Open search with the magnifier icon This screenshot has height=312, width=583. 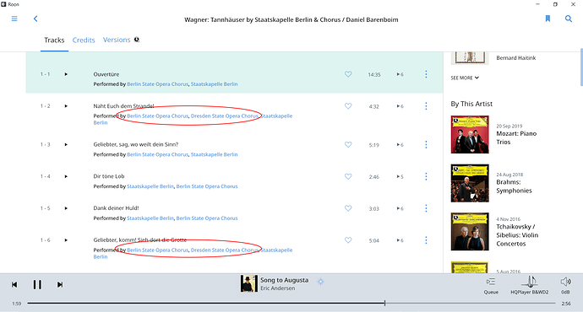click(x=569, y=19)
